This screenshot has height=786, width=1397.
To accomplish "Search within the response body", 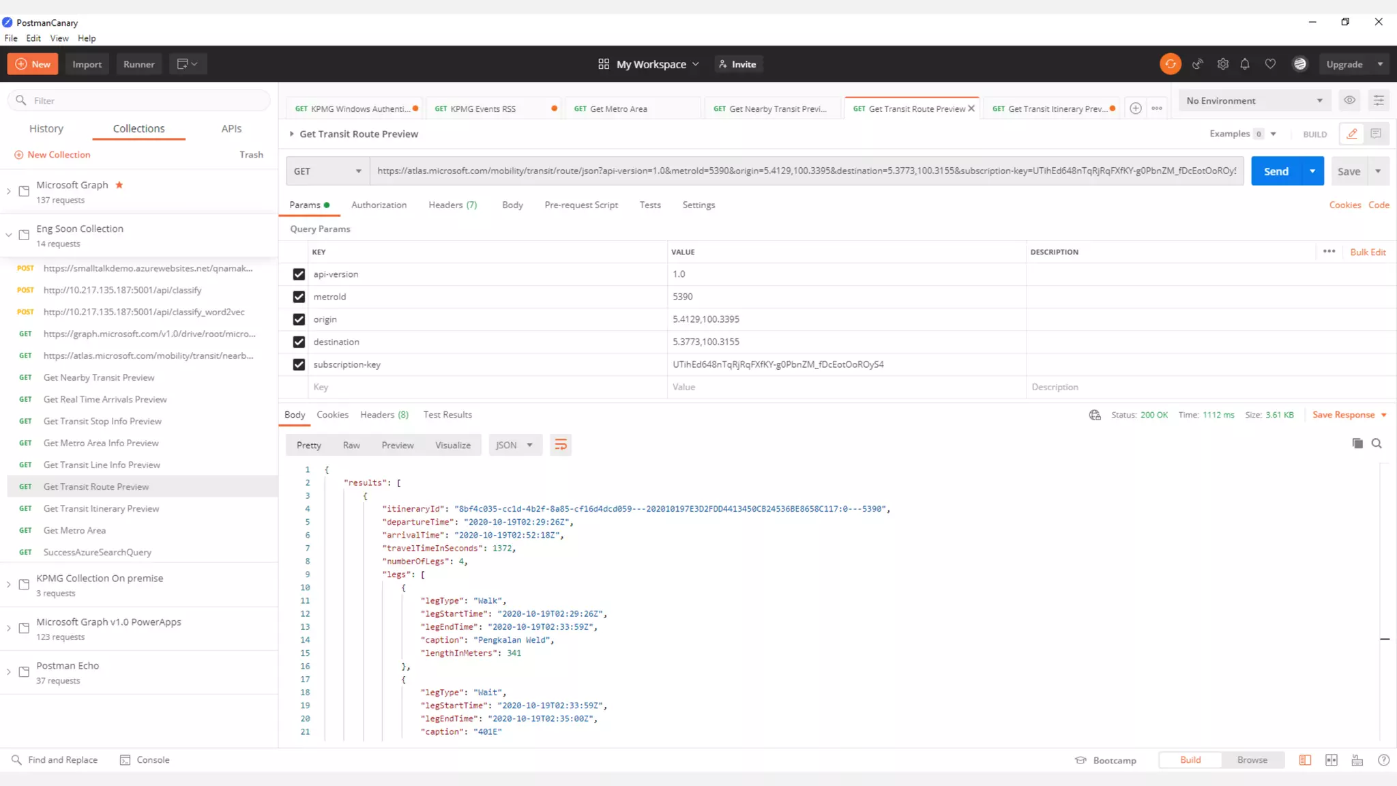I will [1377, 443].
